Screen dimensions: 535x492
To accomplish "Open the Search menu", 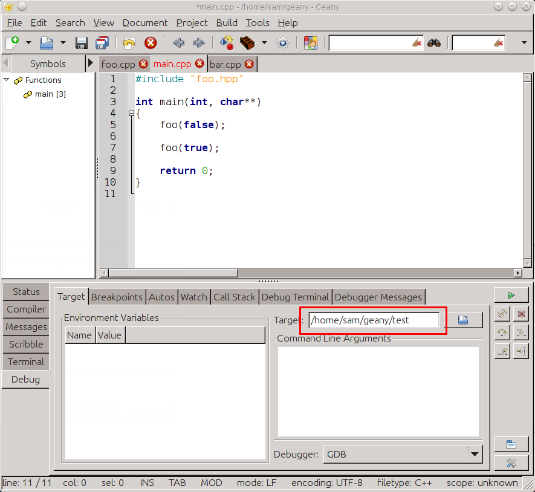I will [70, 23].
